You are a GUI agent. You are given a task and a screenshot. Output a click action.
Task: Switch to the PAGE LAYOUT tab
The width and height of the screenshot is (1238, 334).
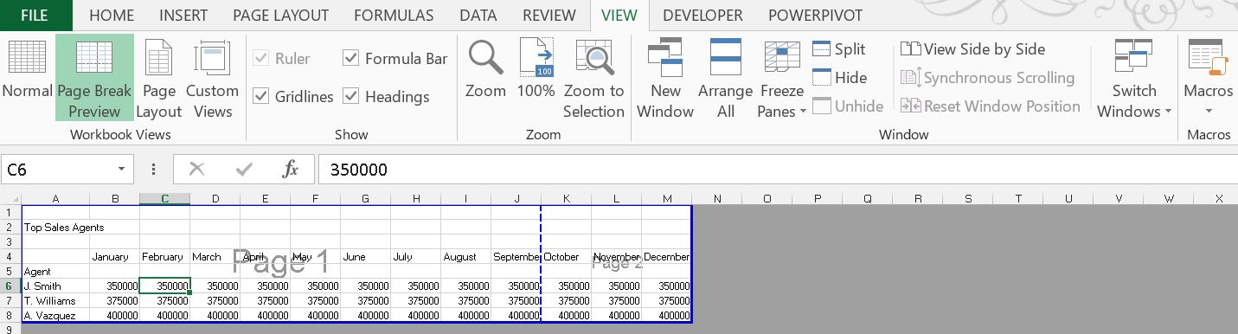pyautogui.click(x=280, y=16)
